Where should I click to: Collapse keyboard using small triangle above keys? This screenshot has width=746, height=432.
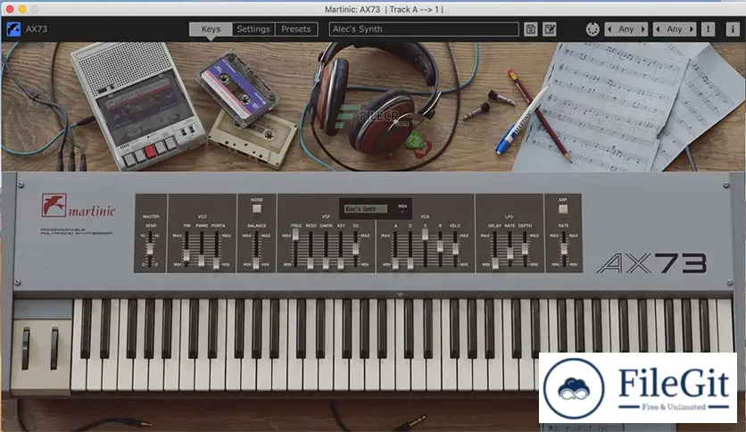[x=400, y=295]
